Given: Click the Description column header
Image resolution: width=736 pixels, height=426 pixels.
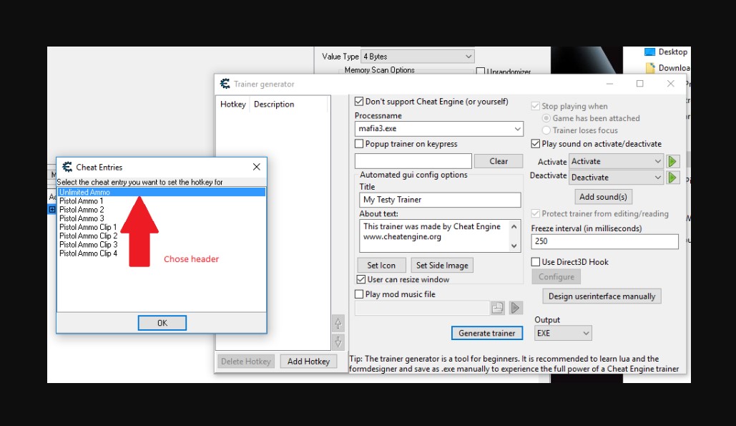Looking at the screenshot, I should [x=274, y=105].
